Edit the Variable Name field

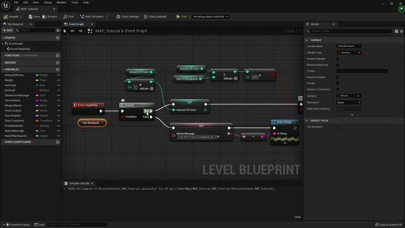click(349, 46)
